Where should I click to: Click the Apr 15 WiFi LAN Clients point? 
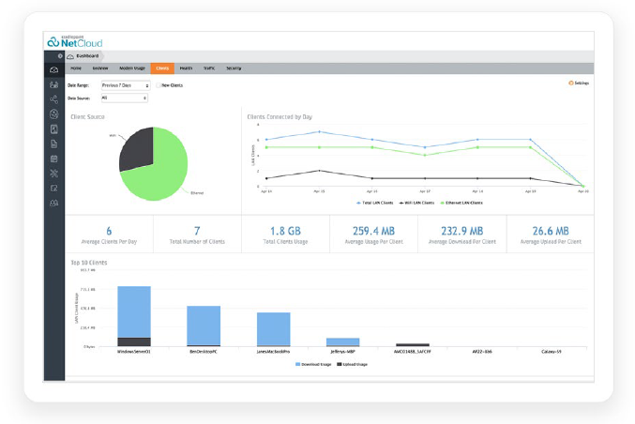click(x=320, y=171)
